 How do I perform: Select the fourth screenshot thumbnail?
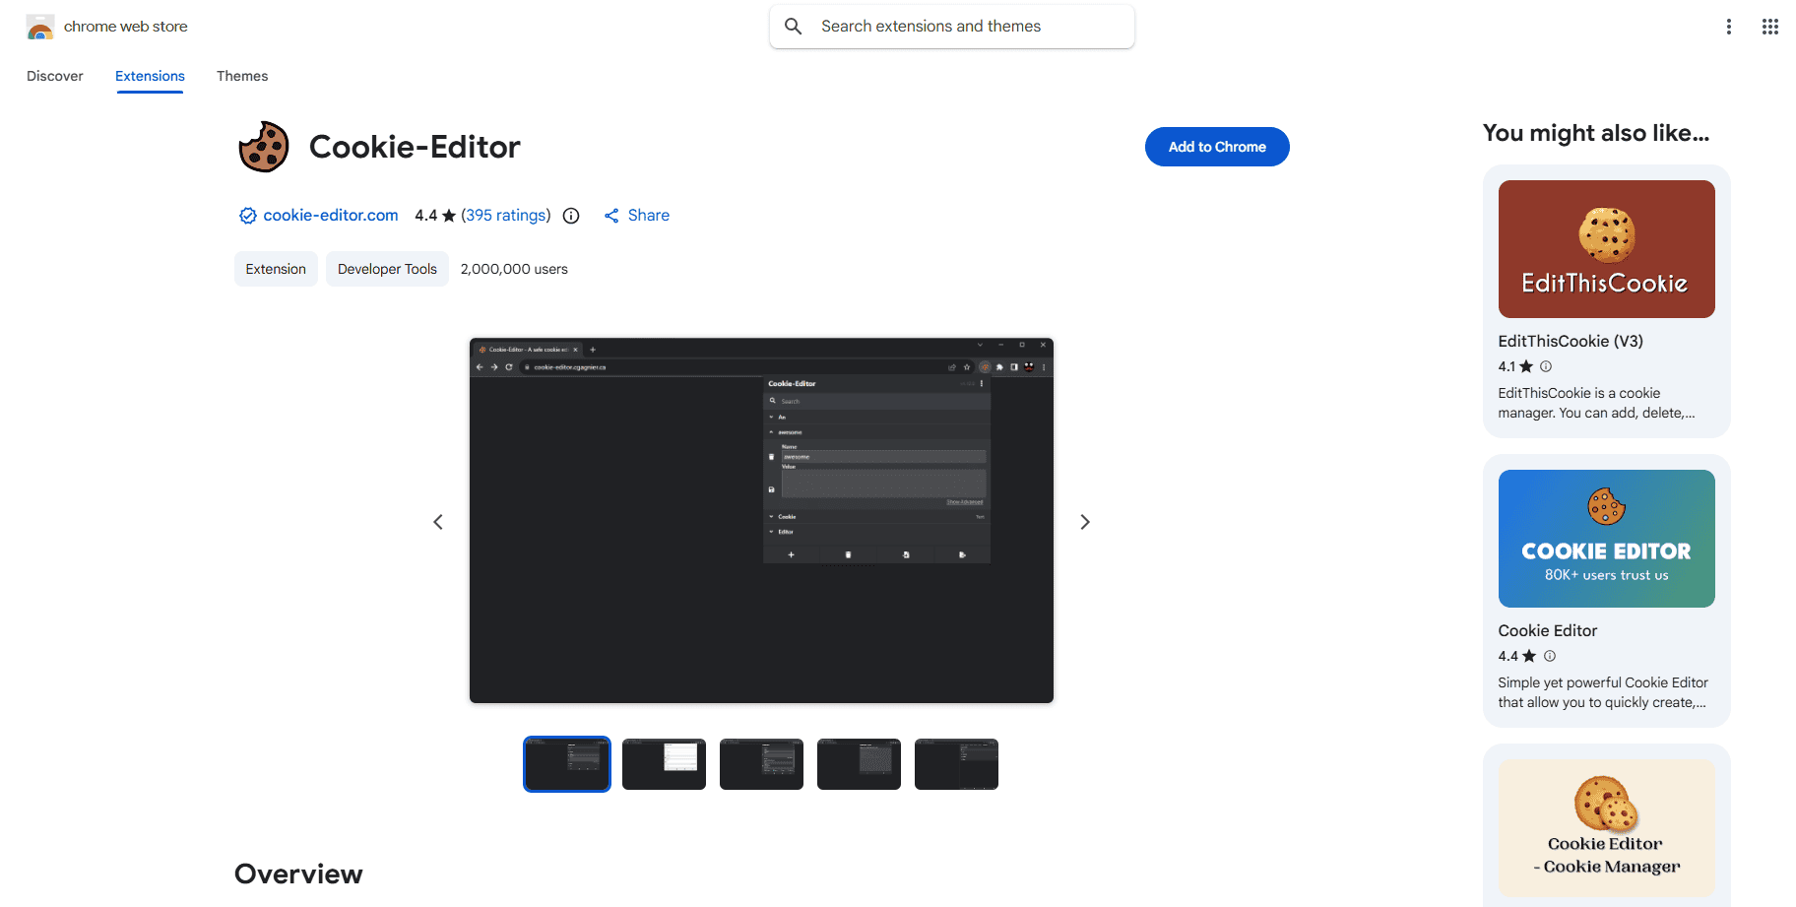click(x=860, y=764)
